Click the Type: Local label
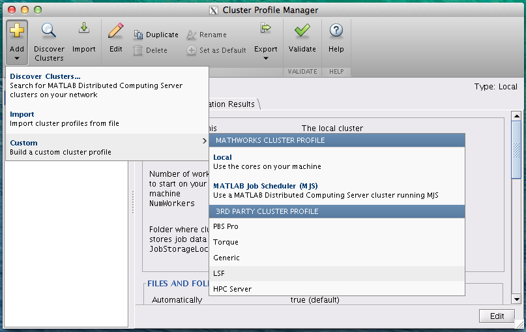526x332 pixels. coord(496,87)
